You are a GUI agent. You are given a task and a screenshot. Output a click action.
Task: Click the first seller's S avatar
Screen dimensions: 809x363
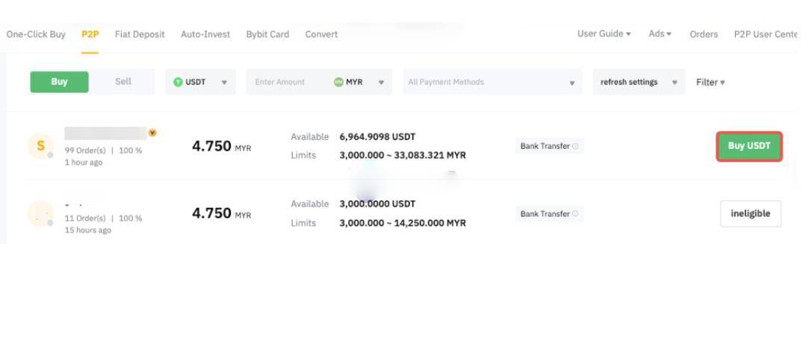[x=40, y=145]
